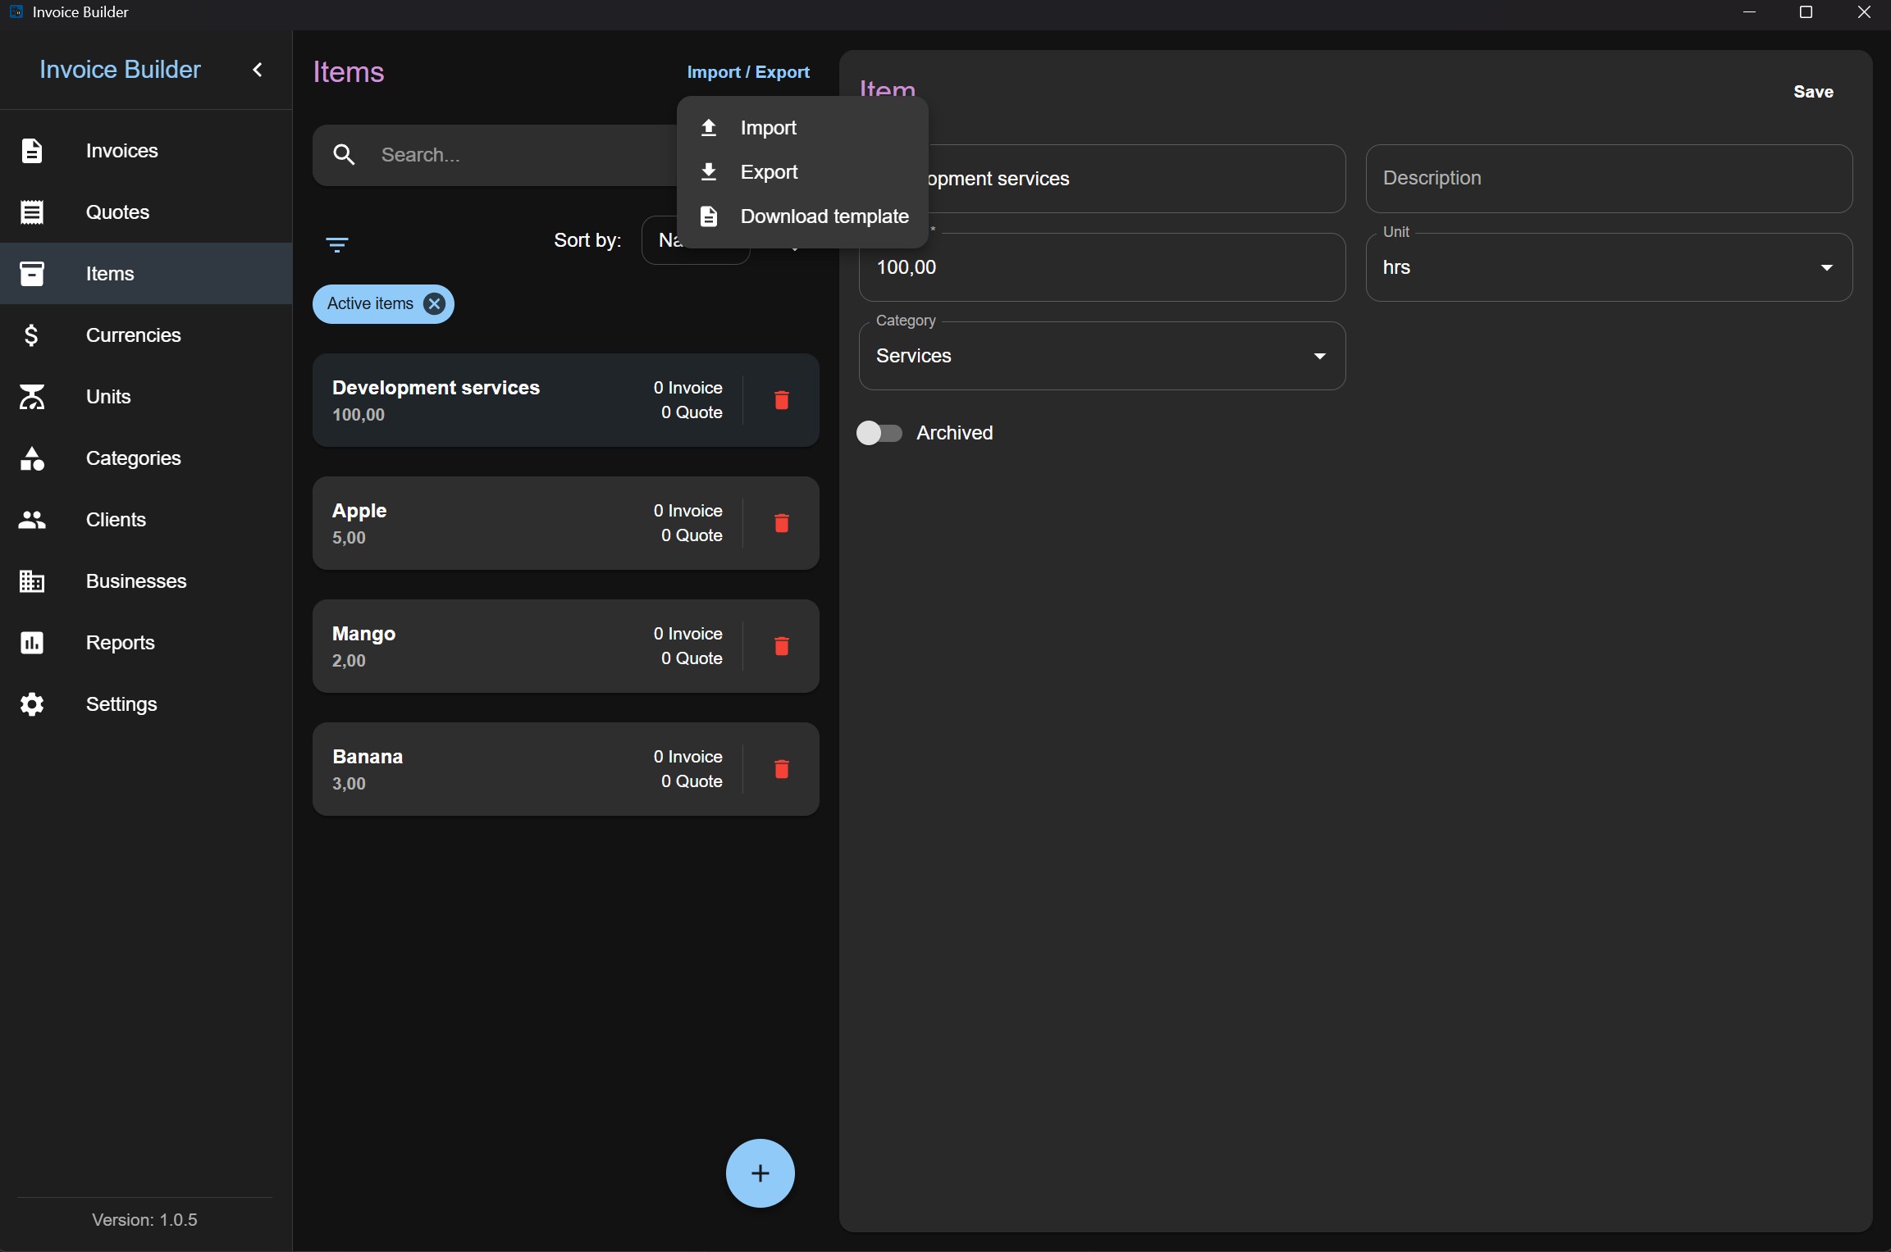Select the Mango item card
The image size is (1891, 1252).
point(565,646)
